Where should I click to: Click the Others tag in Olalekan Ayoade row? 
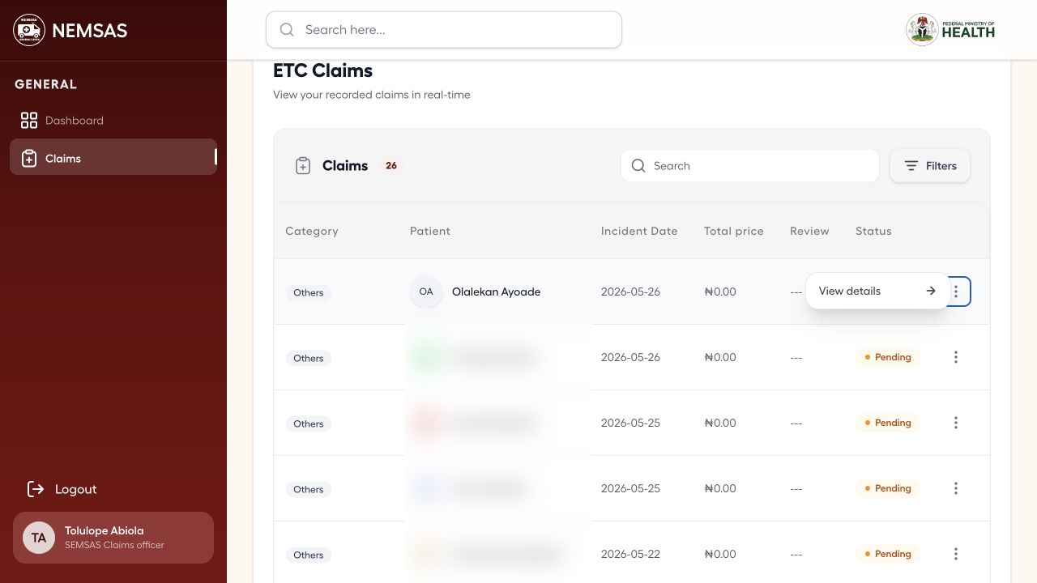point(309,292)
